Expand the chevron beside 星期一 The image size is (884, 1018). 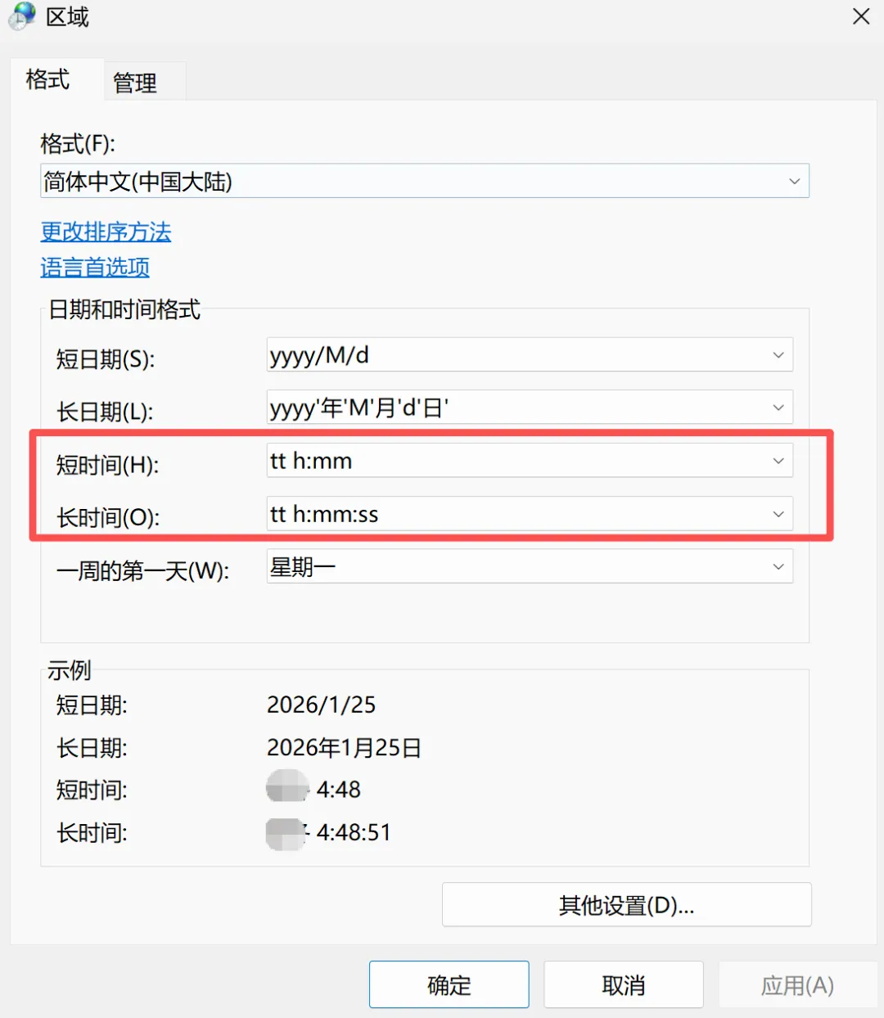pyautogui.click(x=777, y=565)
